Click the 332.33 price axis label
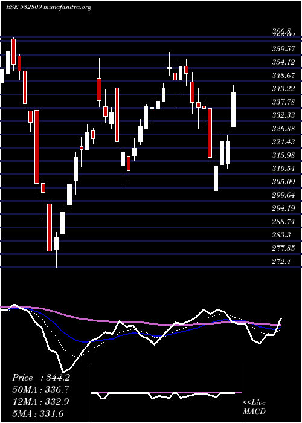This screenshot has width=302, height=423. tap(283, 115)
